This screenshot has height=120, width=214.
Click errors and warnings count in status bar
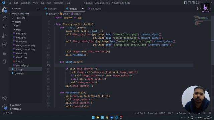point(7,113)
